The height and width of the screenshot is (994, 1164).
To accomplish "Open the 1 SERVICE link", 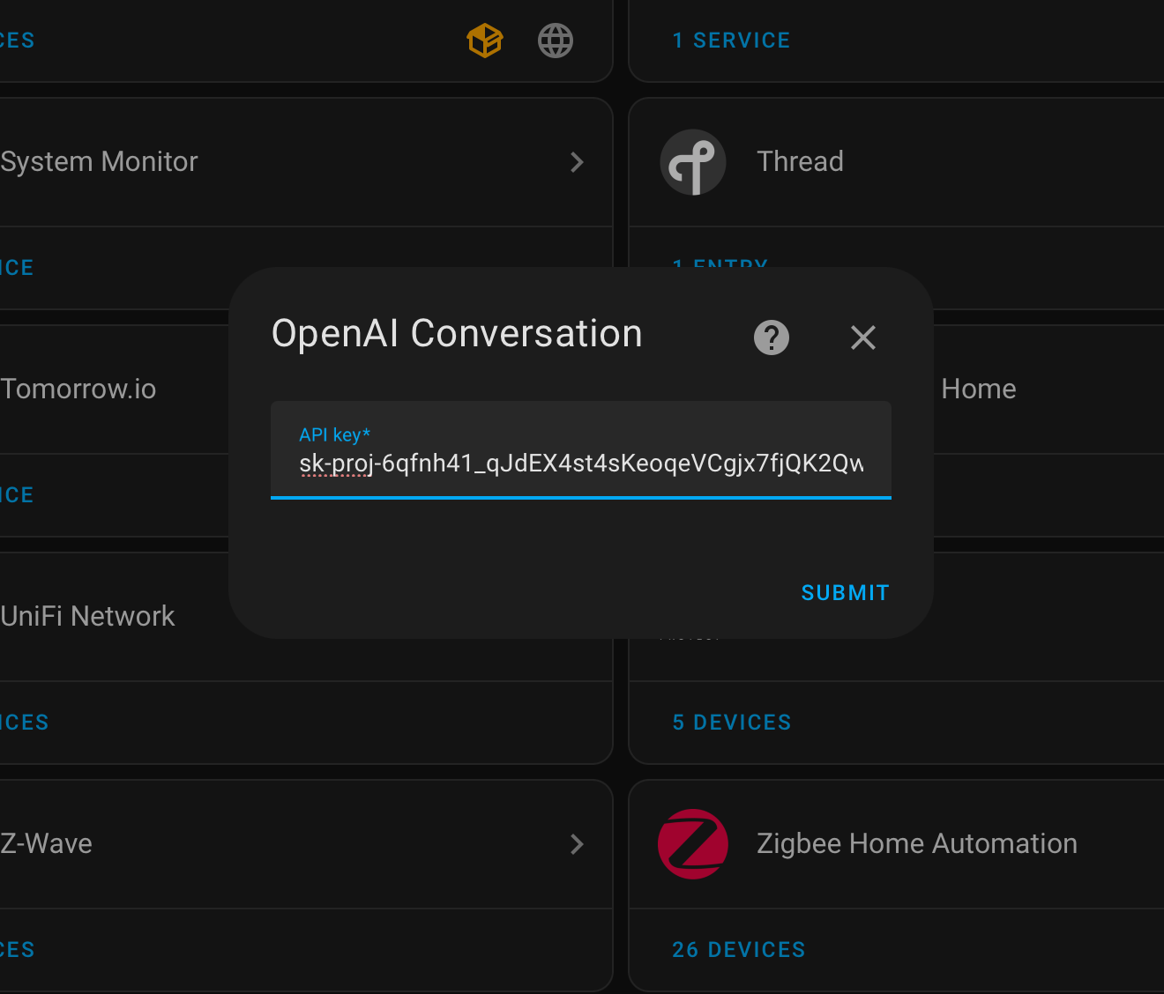I will tap(731, 40).
